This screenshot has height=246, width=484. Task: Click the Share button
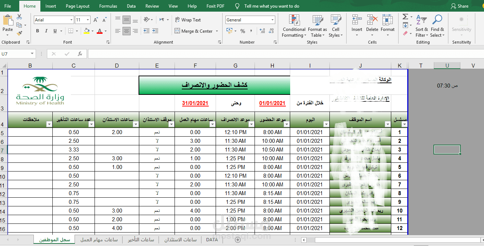[x=460, y=6]
